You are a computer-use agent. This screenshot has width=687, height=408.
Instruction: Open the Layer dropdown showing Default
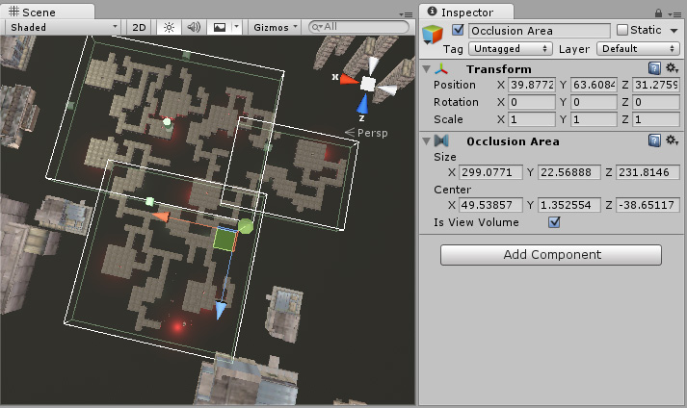[637, 48]
